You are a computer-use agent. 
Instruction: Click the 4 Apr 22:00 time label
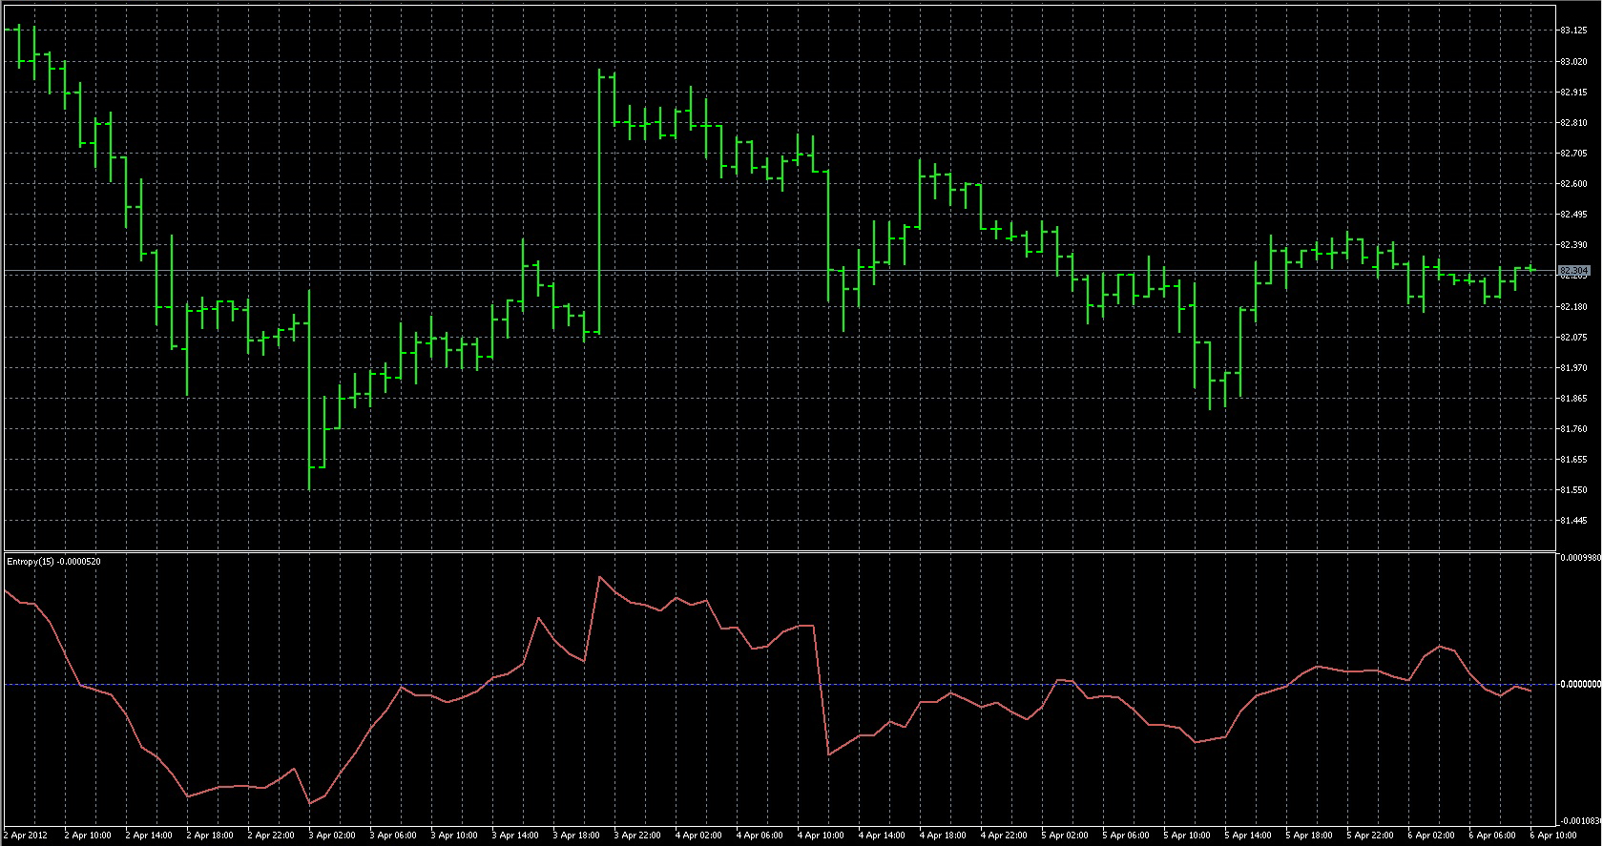point(1004,836)
